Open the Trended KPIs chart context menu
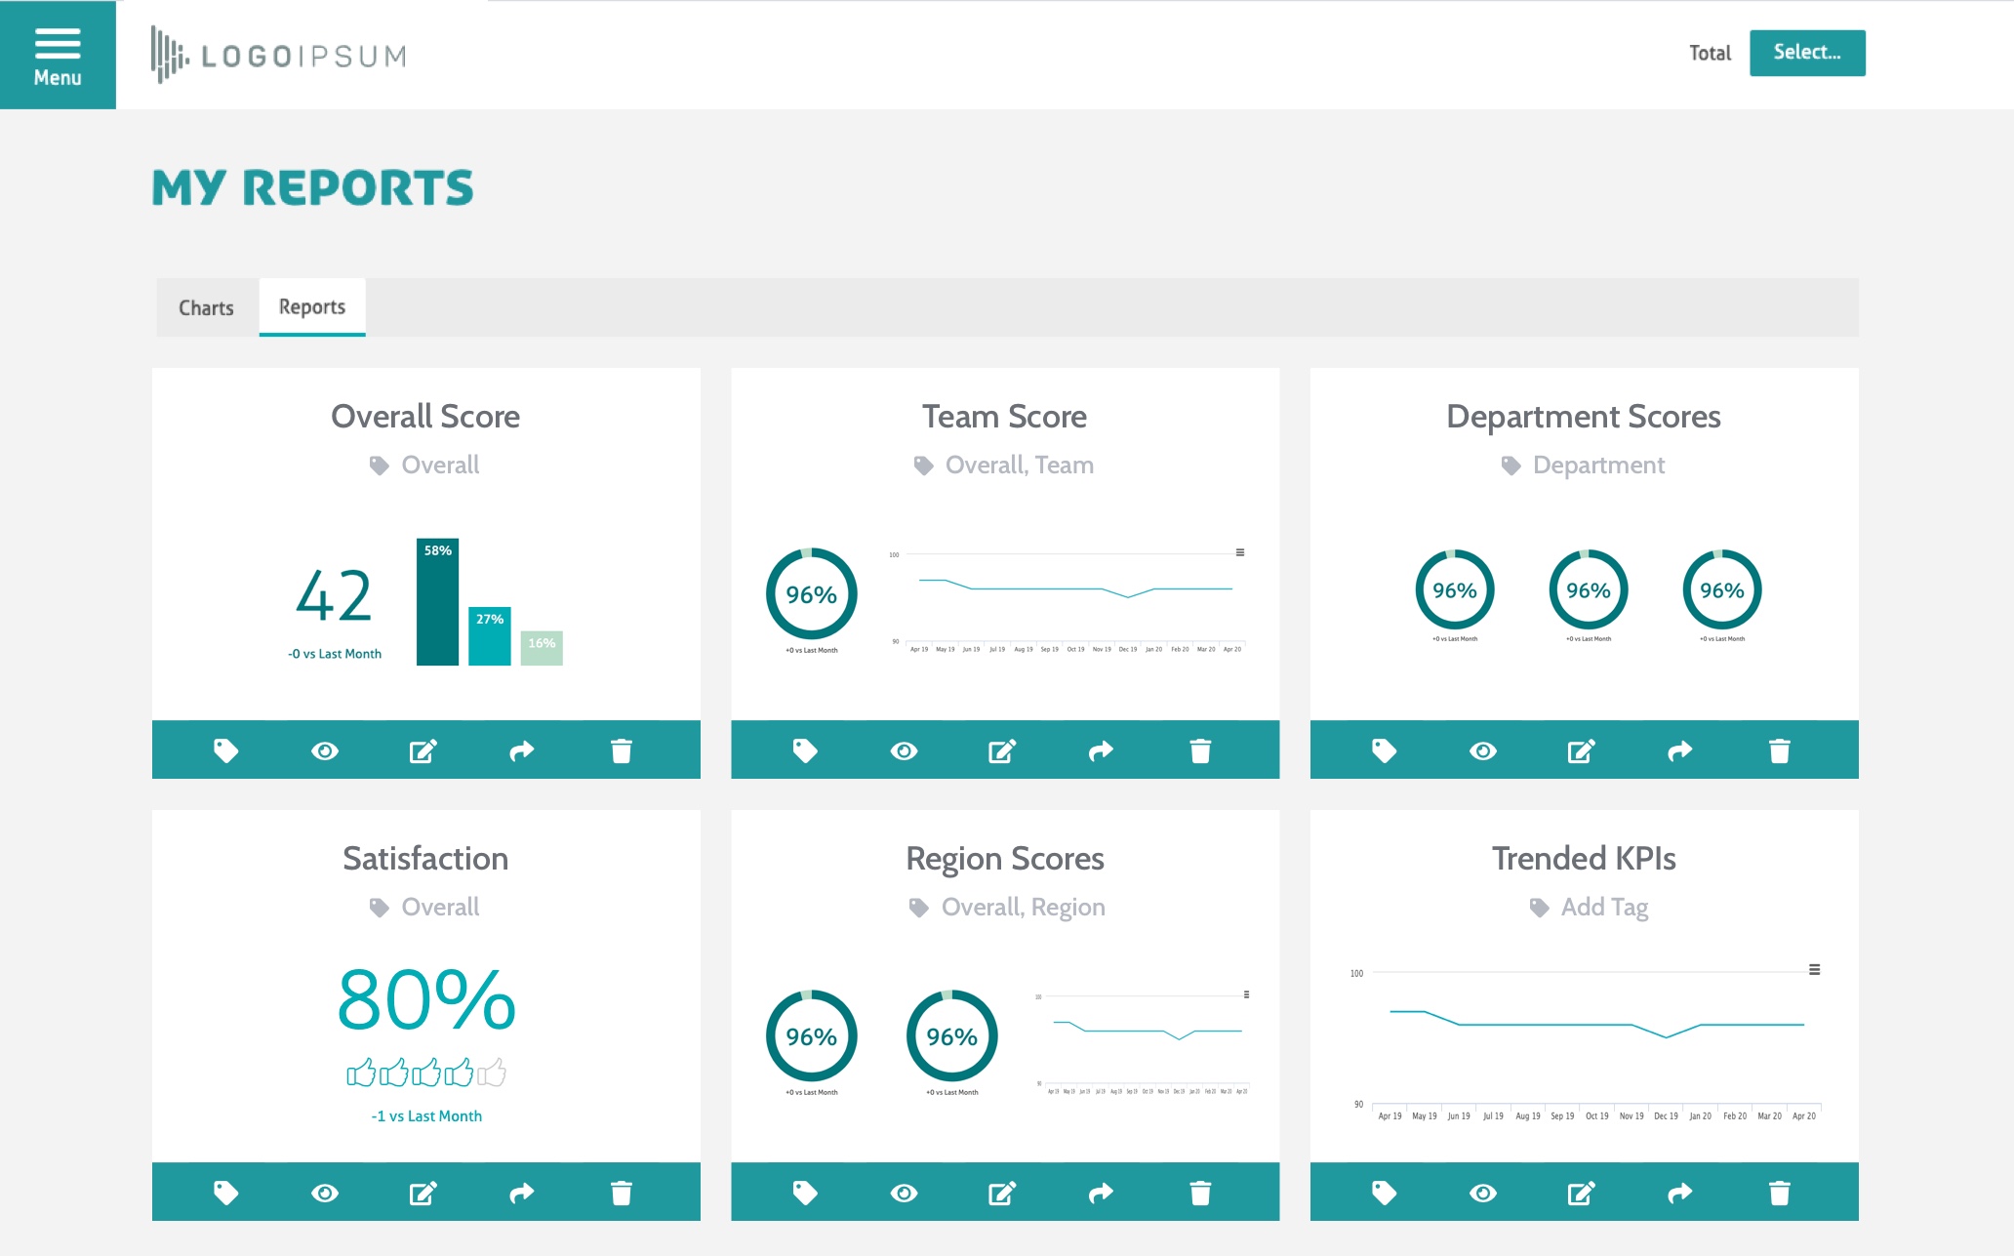Image resolution: width=2014 pixels, height=1256 pixels. pyautogui.click(x=1814, y=969)
